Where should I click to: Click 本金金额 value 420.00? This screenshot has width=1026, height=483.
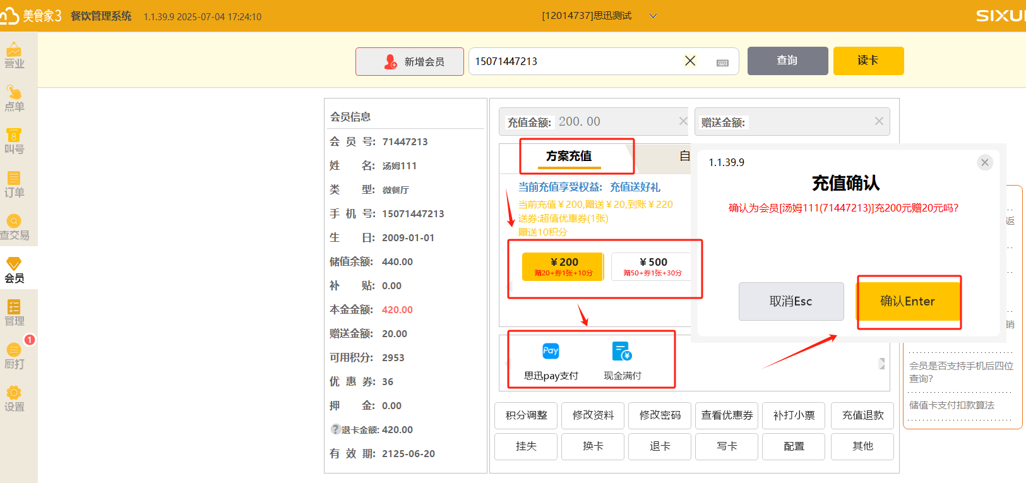[397, 309]
